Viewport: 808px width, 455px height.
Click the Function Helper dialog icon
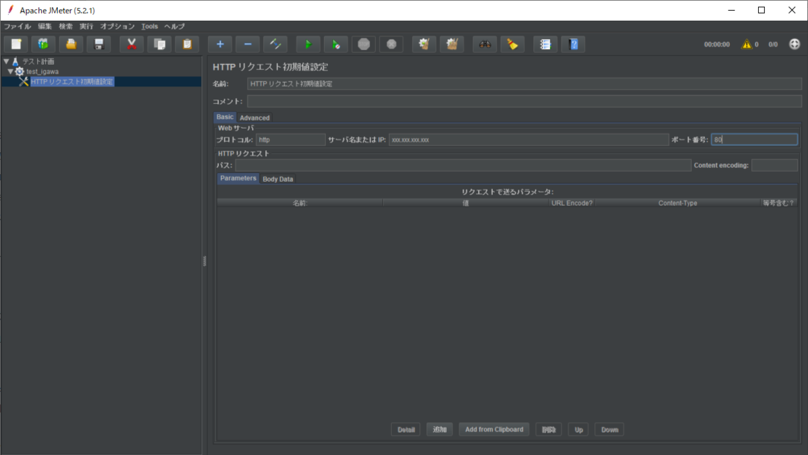pyautogui.click(x=545, y=44)
